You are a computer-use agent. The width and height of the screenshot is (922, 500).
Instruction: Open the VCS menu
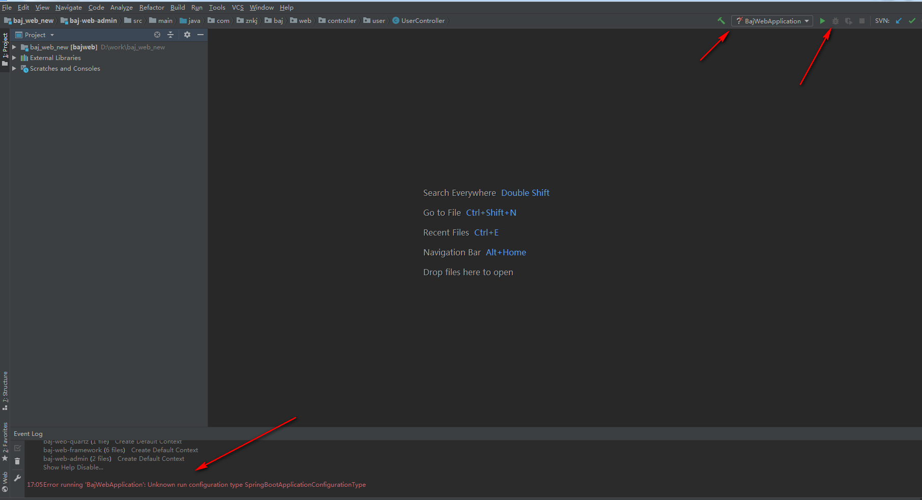click(237, 7)
